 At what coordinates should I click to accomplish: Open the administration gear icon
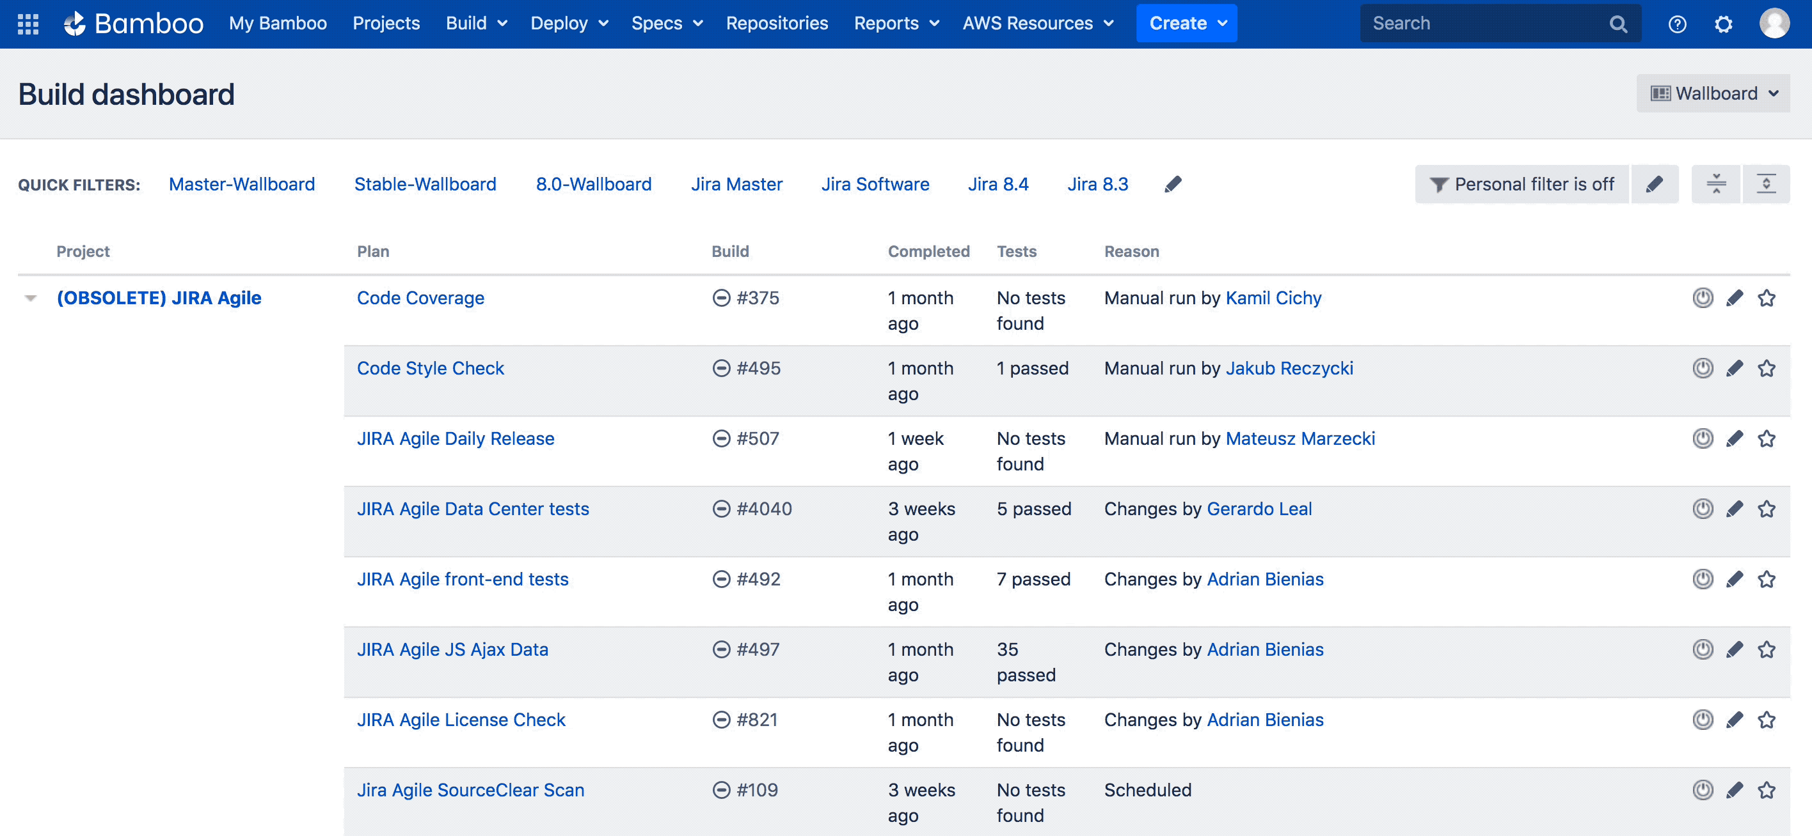pos(1723,24)
